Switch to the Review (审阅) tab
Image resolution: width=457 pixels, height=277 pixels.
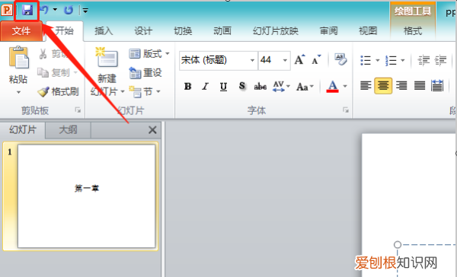click(328, 31)
